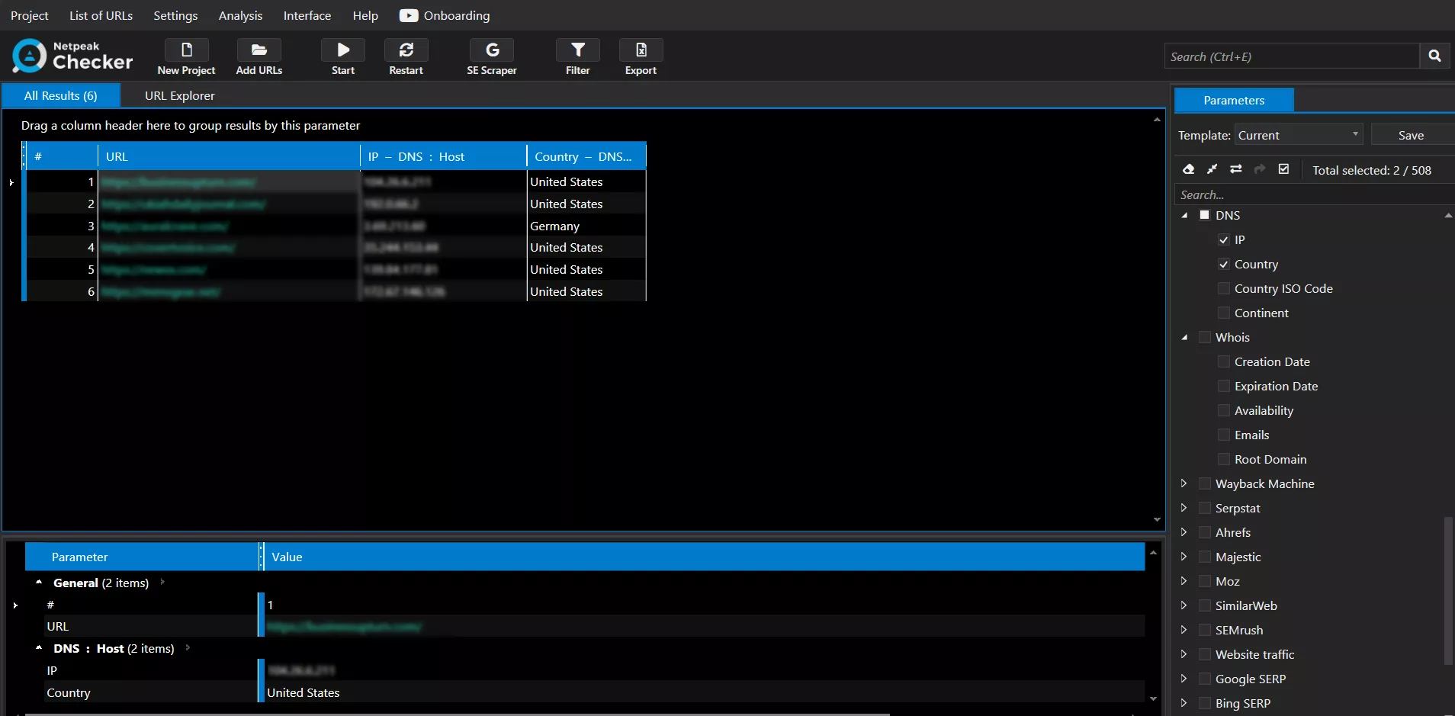1455x716 pixels.
Task: Expand the Wayback Machine parameter group
Action: point(1184,483)
